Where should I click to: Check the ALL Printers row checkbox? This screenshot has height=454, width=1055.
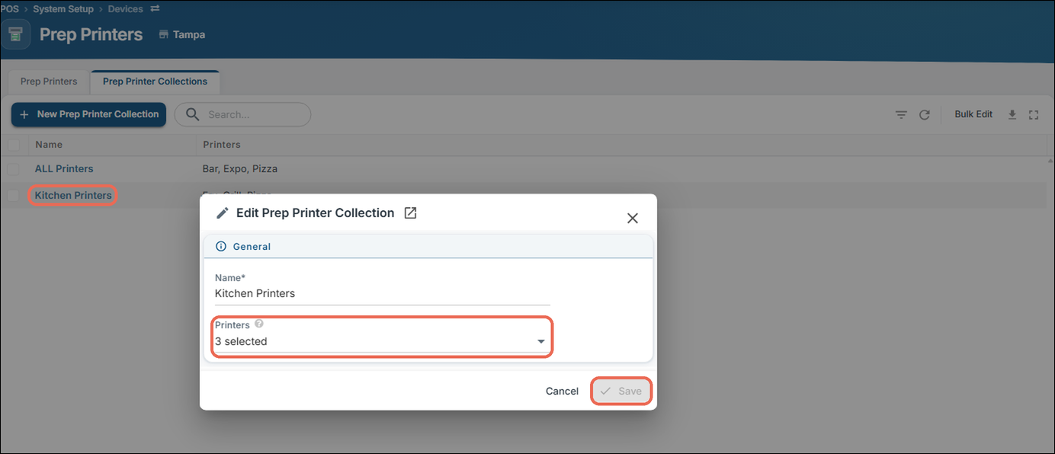tap(14, 169)
